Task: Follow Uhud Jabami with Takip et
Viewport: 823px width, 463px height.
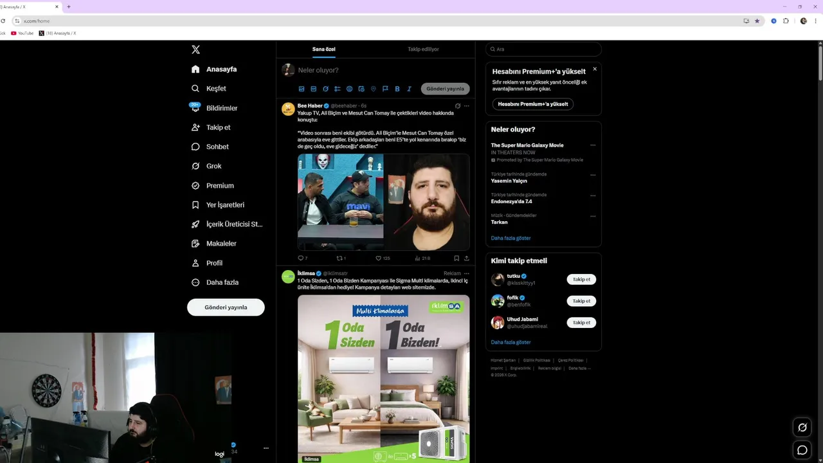Action: tap(581, 323)
